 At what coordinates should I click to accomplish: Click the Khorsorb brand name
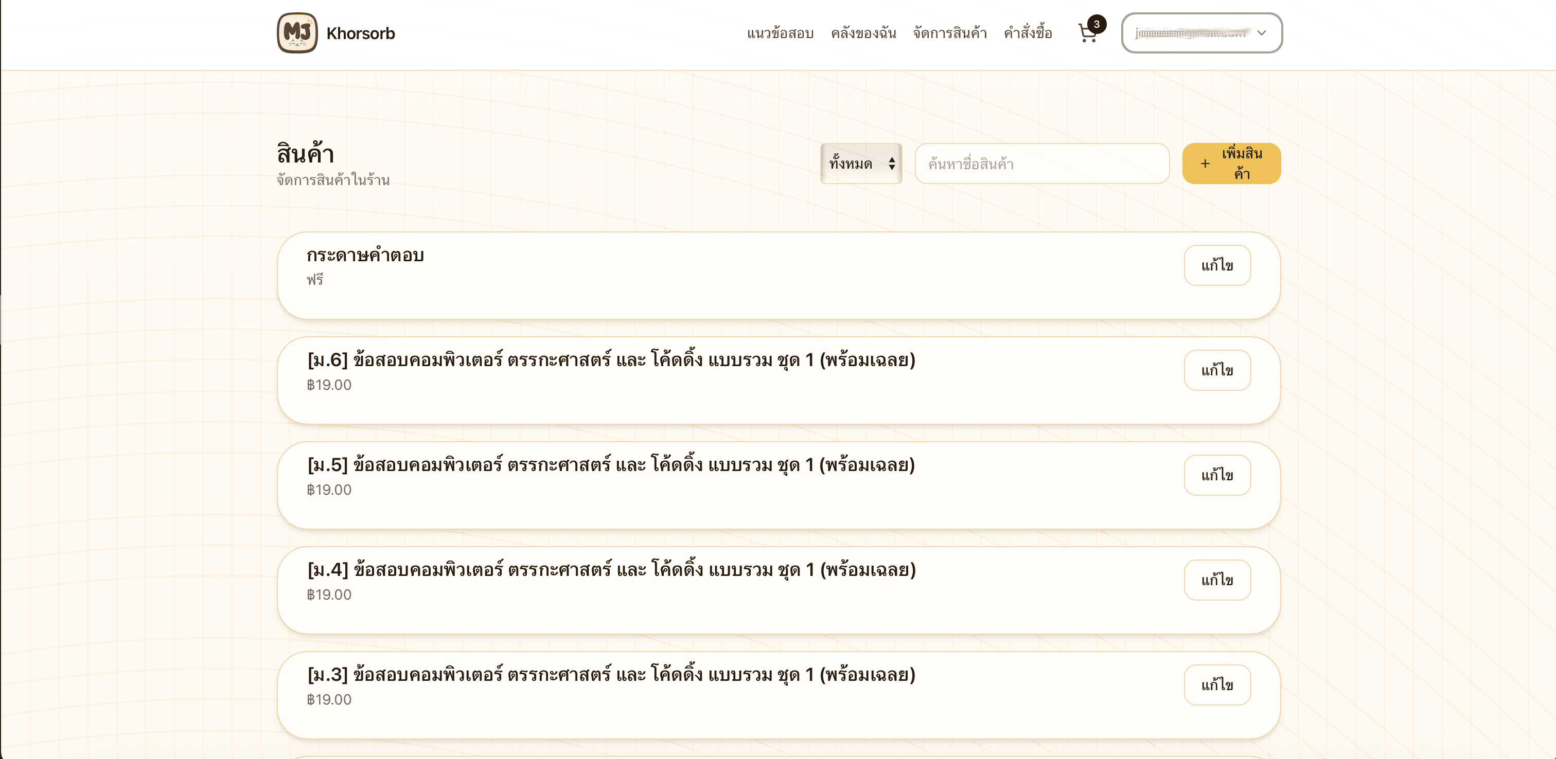click(x=361, y=33)
